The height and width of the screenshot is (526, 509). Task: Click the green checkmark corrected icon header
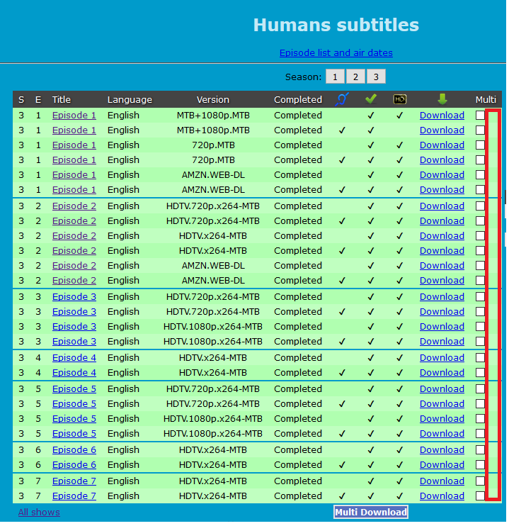coord(371,99)
